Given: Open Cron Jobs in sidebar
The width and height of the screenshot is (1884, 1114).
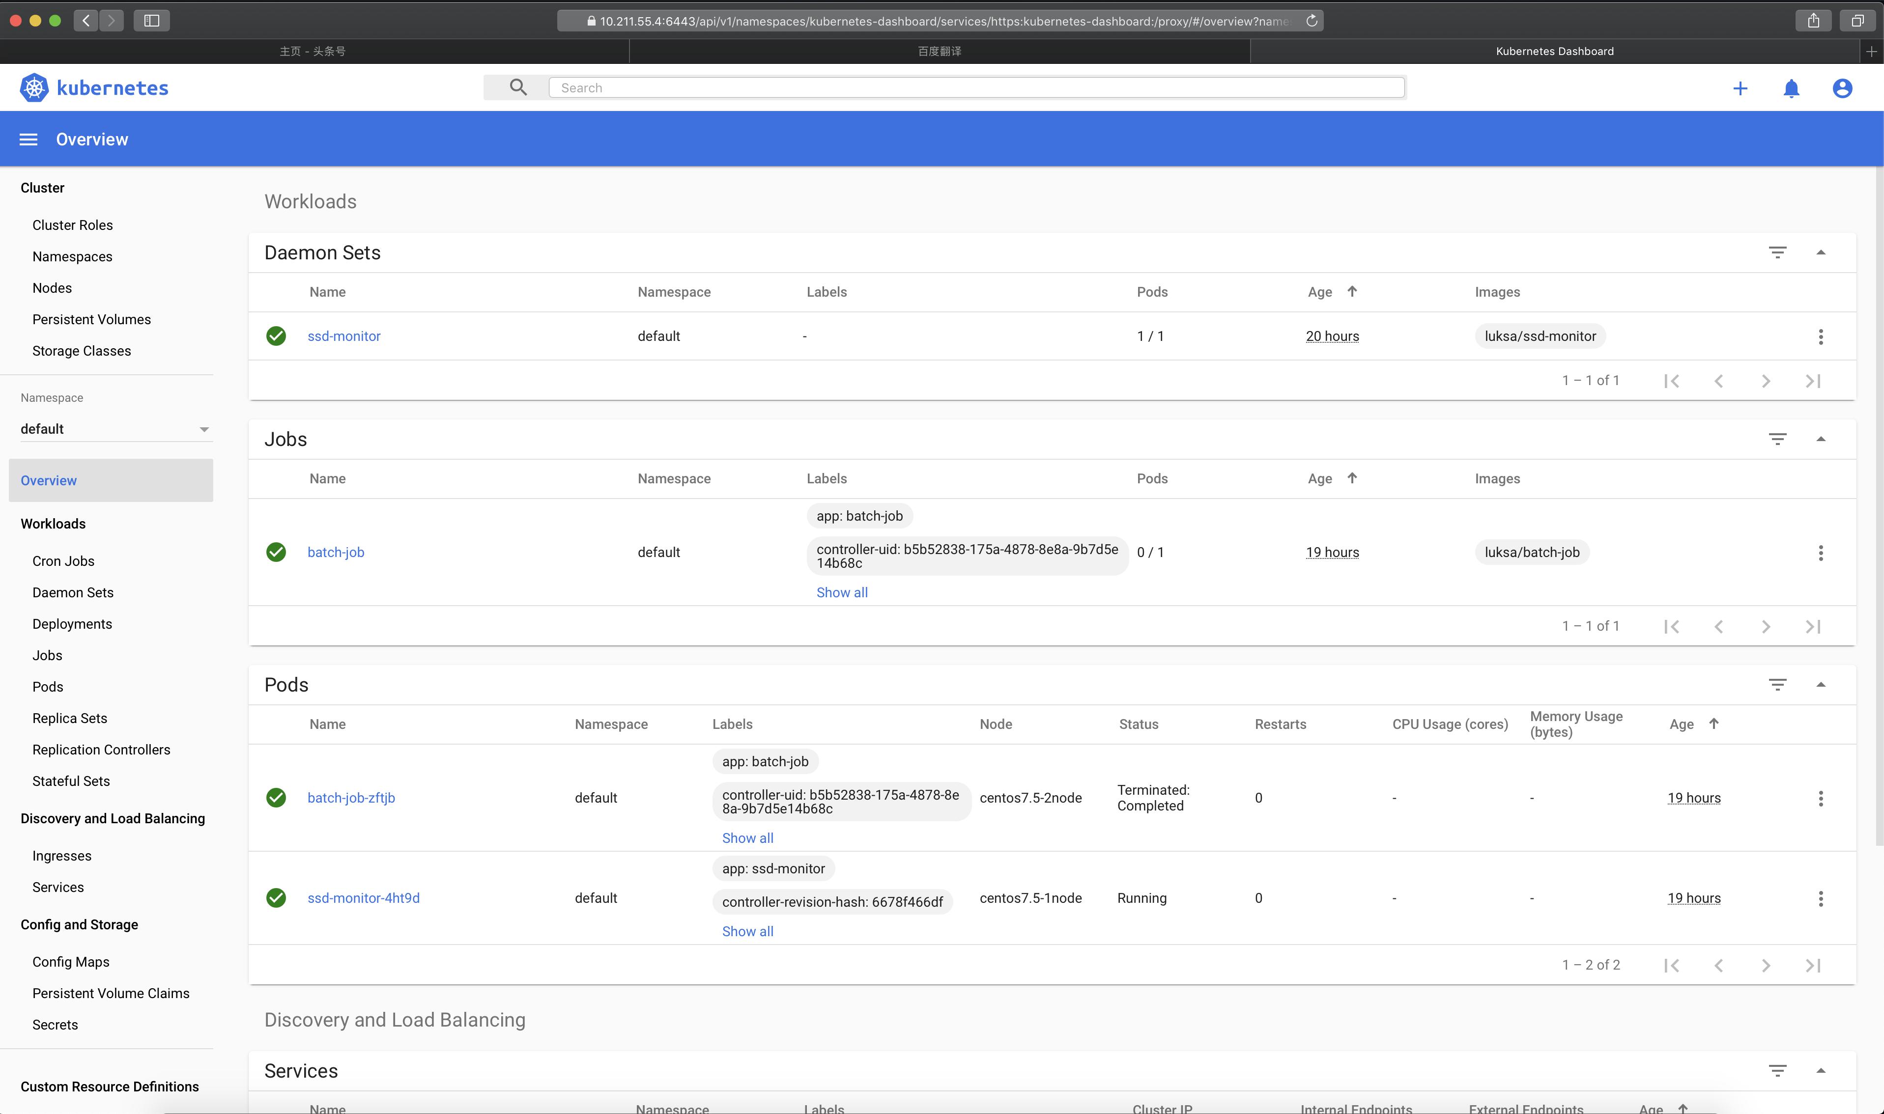Looking at the screenshot, I should [x=63, y=561].
